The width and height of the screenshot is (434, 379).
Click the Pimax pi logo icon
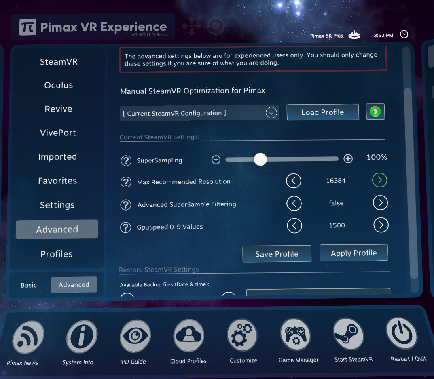pos(28,27)
